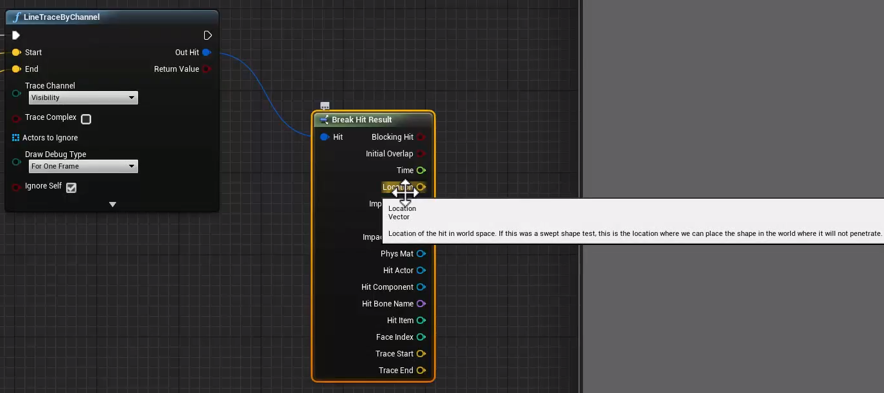Screen dimensions: 884x393
Task: Select the LineTraceByChannel node title
Action: (x=62, y=17)
